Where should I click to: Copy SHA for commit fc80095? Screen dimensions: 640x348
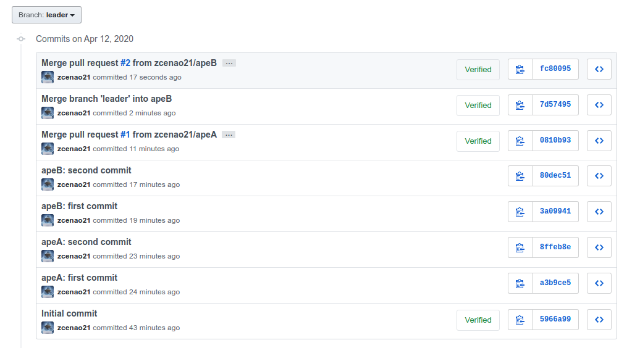(x=520, y=69)
